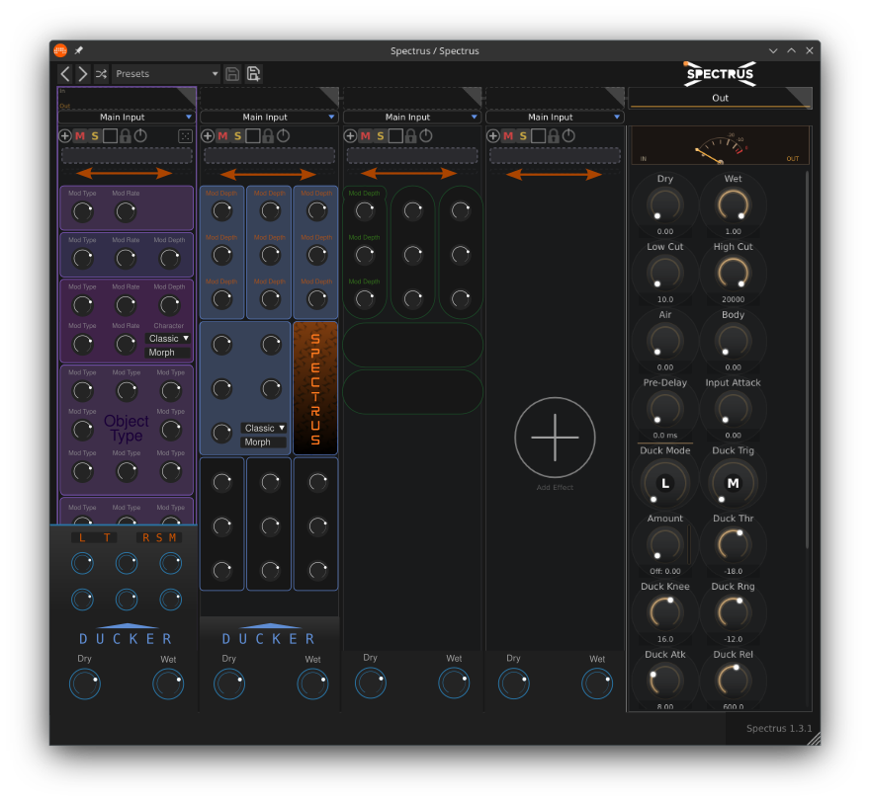870x804 pixels.
Task: Click the High Cut knob
Action: pos(733,273)
